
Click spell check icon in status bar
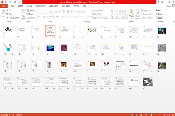click(x=13, y=115)
